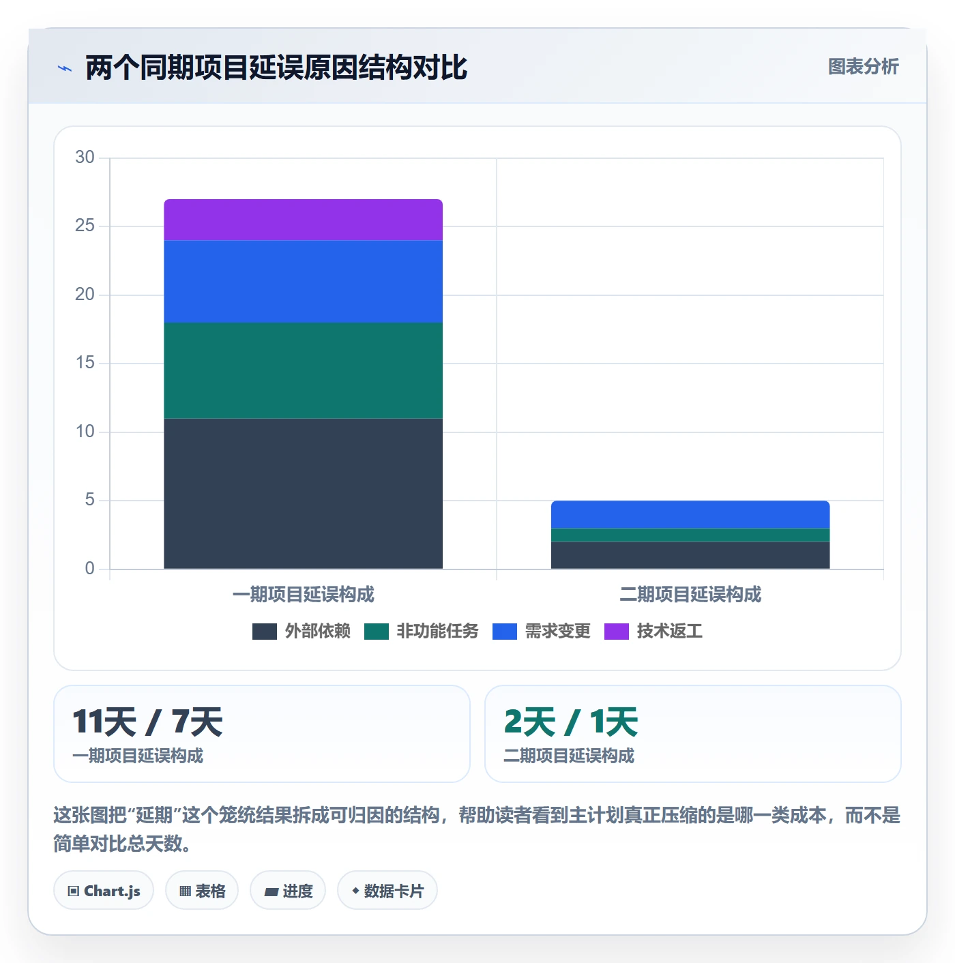The width and height of the screenshot is (955, 963).
Task: Click the dark navy 外部依赖 legend swatch
Action: point(264,632)
